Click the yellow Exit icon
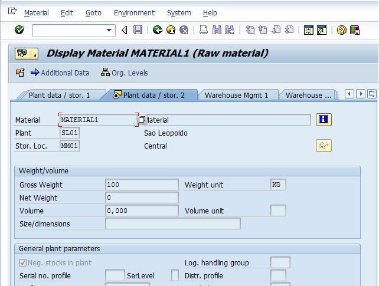The width and height of the screenshot is (379, 286). [x=171, y=30]
